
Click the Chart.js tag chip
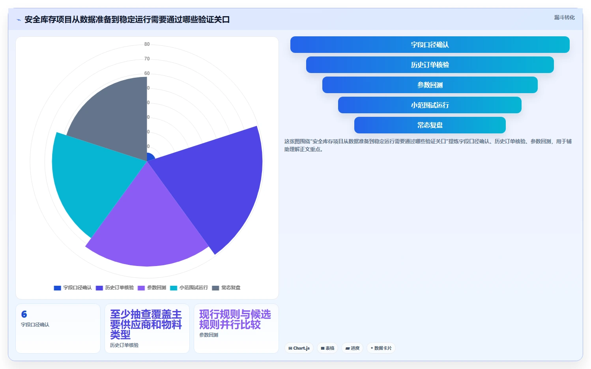pos(299,348)
